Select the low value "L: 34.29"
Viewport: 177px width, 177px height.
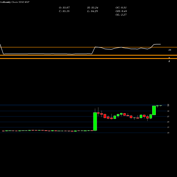92,11
